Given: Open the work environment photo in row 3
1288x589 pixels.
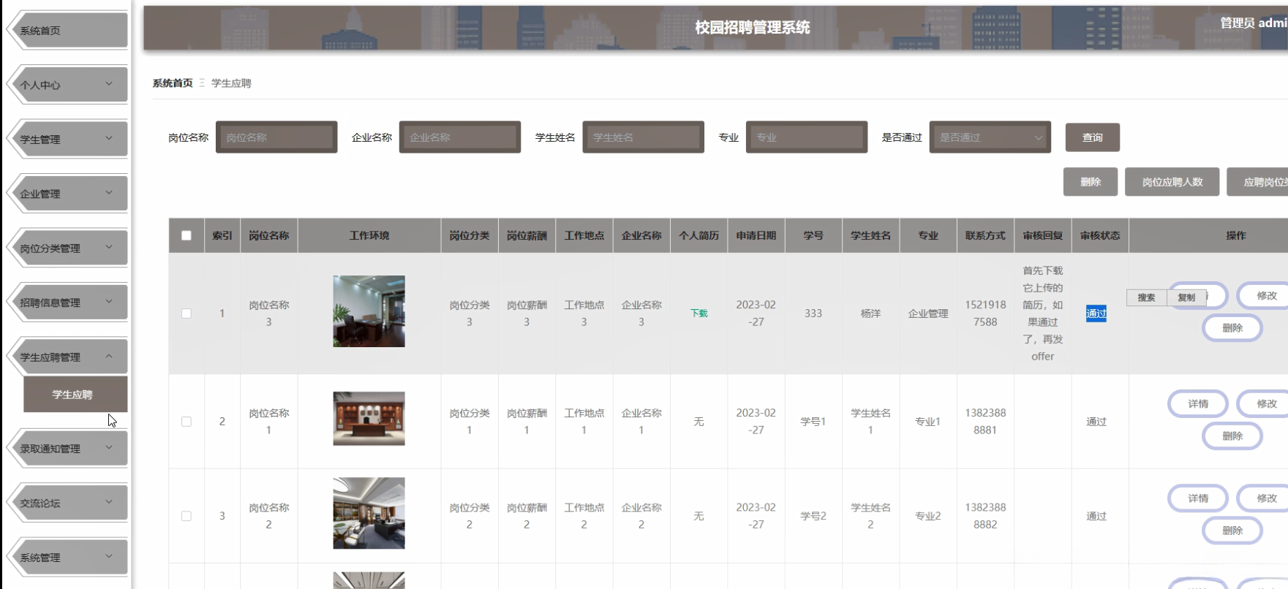Looking at the screenshot, I should [x=369, y=513].
